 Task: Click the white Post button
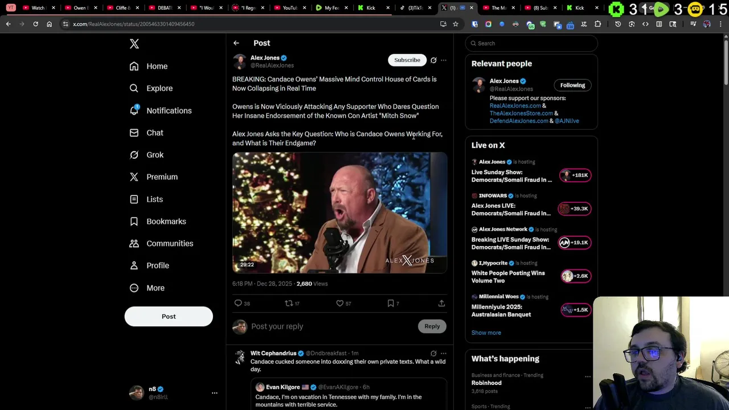[x=169, y=317]
